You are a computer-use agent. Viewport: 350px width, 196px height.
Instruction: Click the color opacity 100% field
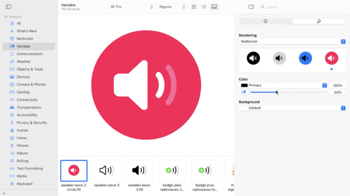click(x=337, y=85)
